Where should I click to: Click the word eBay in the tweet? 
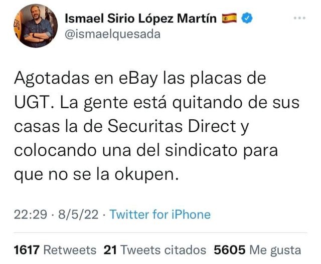[138, 79]
